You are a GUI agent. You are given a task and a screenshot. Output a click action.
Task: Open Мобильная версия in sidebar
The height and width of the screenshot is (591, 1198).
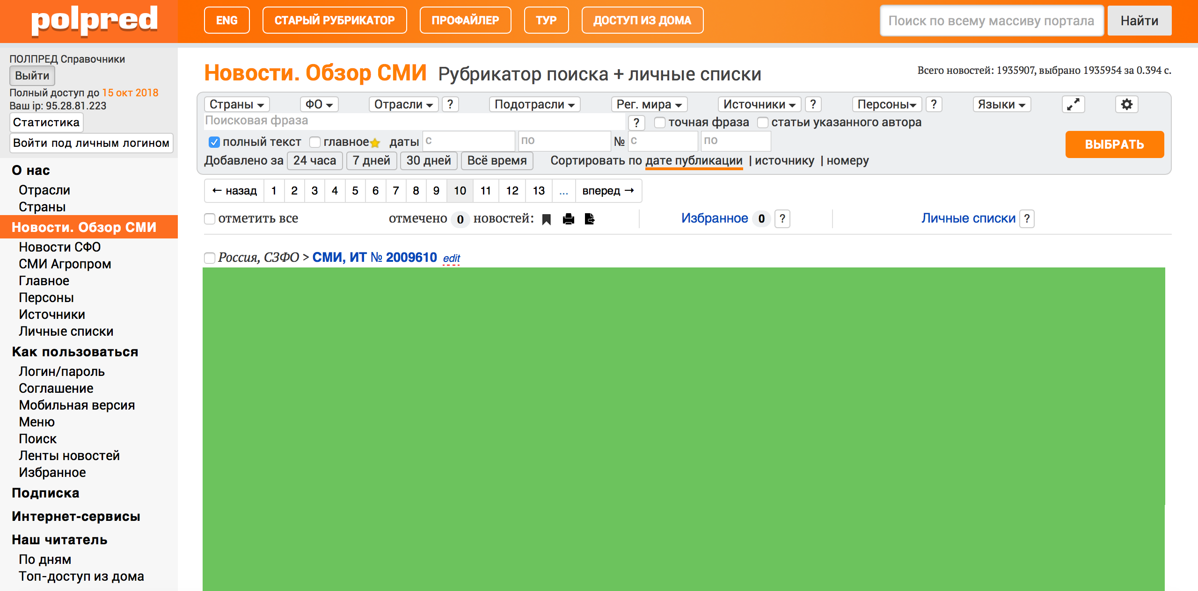click(77, 405)
